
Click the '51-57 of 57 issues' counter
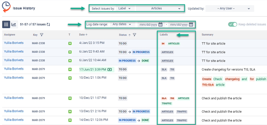coord(33,24)
